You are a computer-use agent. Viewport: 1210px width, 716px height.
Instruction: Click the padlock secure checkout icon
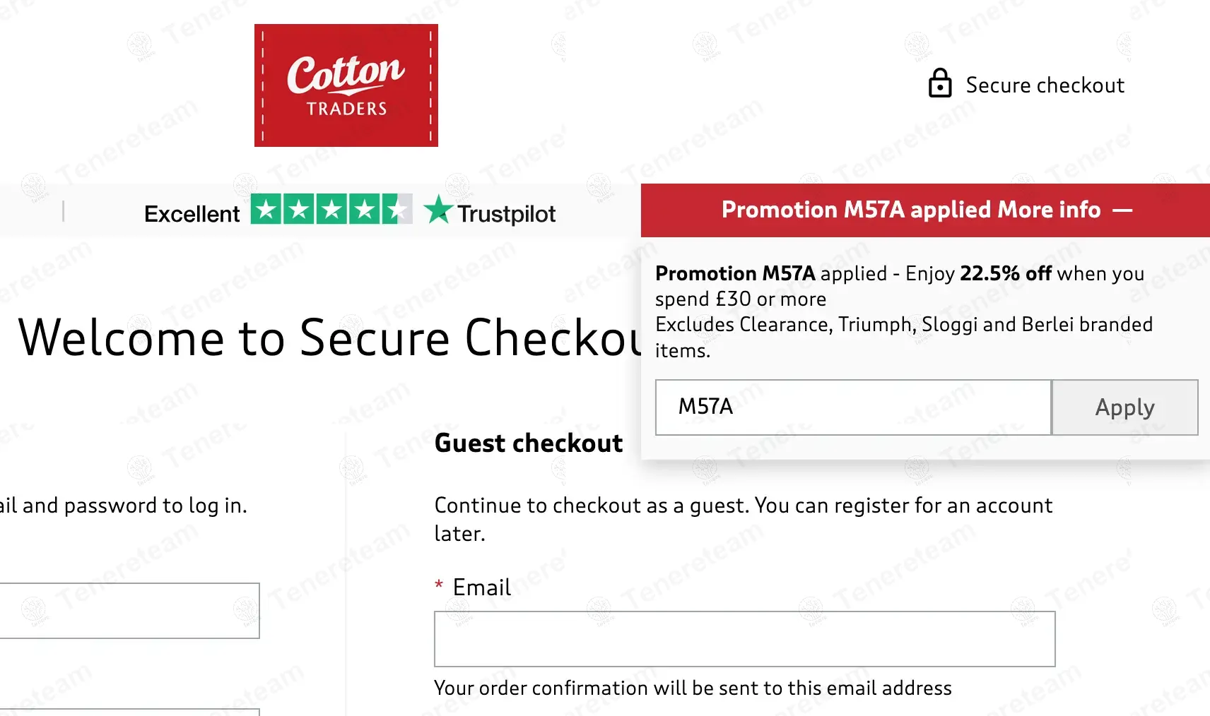(939, 83)
